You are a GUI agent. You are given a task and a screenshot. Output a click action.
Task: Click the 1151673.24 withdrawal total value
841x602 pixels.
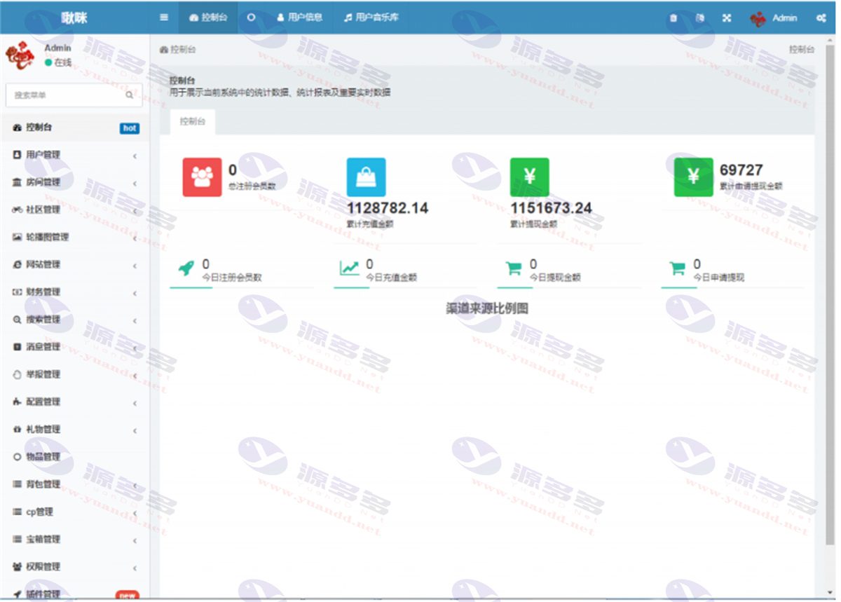pyautogui.click(x=551, y=208)
